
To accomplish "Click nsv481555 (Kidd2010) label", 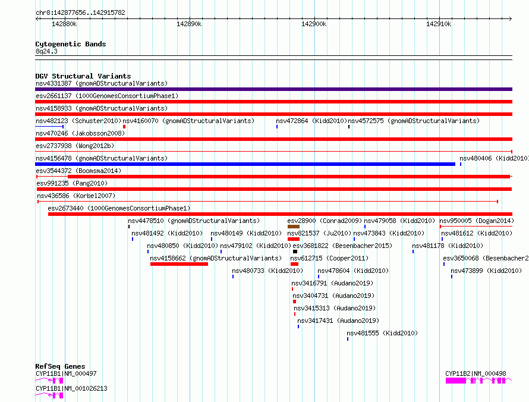I will tap(382, 333).
